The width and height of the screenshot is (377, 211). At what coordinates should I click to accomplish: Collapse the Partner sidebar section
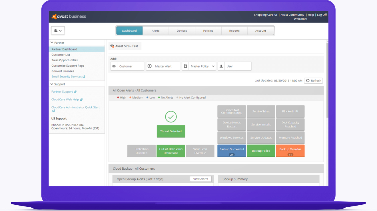[52, 42]
